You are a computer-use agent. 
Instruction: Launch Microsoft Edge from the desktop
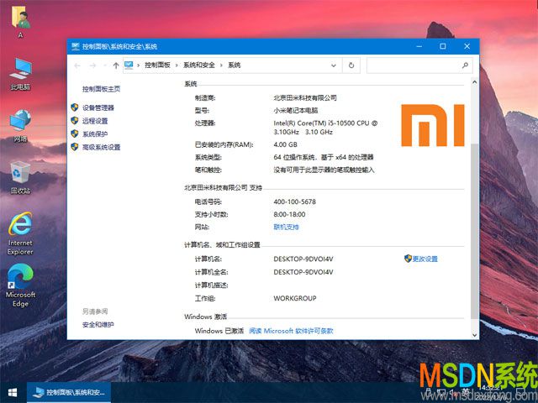(20, 285)
